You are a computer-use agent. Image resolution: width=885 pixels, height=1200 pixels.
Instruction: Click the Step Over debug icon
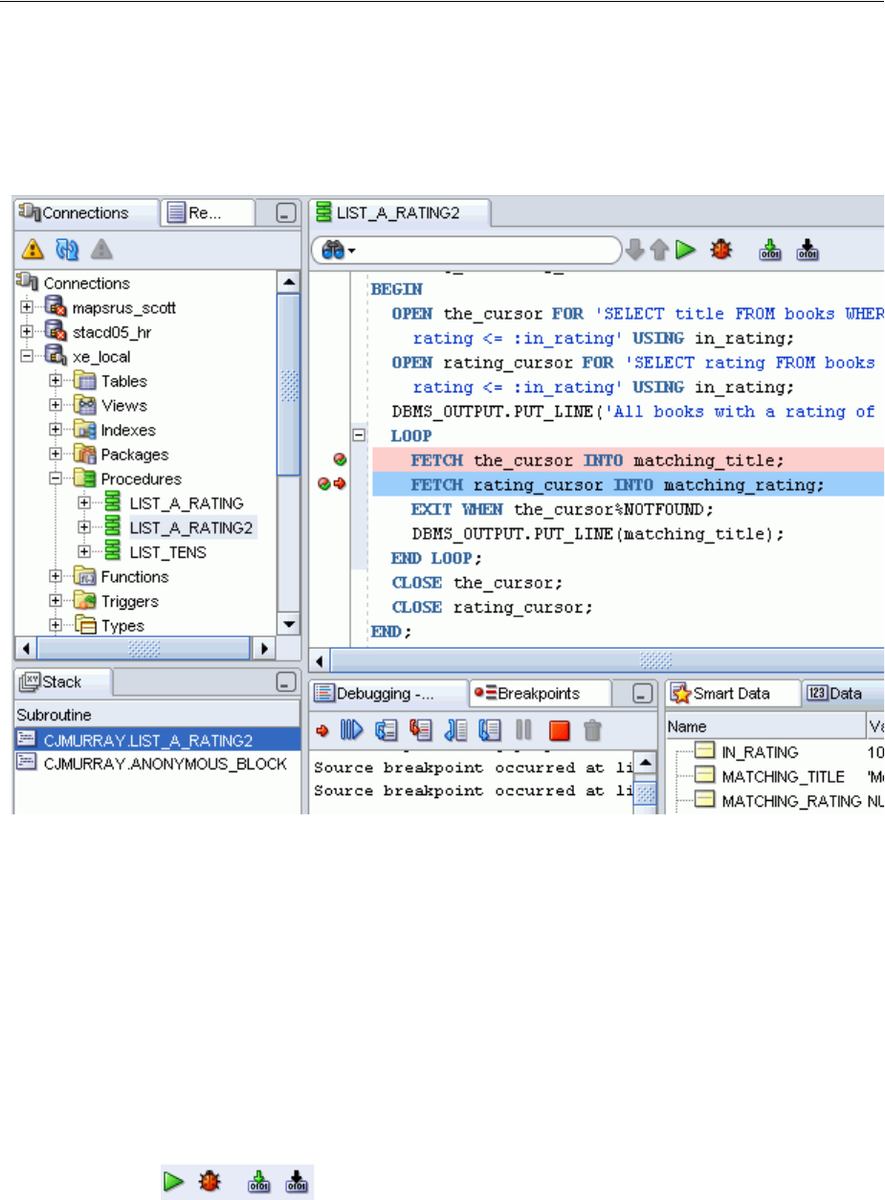tap(386, 730)
